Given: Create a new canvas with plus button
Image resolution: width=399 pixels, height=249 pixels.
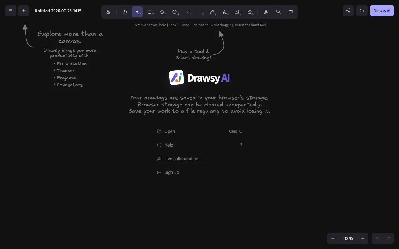Looking at the screenshot, I should (24, 11).
